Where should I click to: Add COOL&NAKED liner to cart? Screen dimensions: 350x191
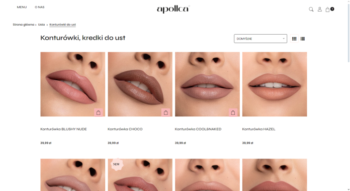(x=233, y=113)
